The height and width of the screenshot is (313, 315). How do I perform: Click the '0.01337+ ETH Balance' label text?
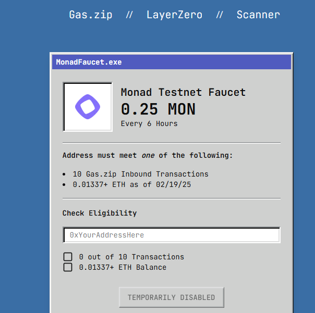123,267
